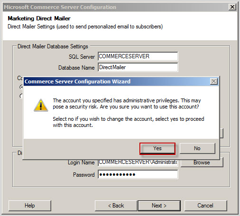Choose No to change the account
The image size is (240, 216).
(x=197, y=148)
